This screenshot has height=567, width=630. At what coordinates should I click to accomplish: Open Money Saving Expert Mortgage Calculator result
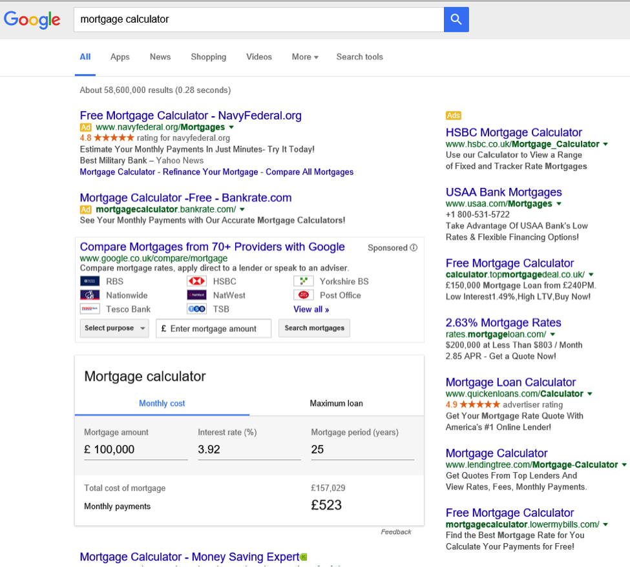coord(189,557)
